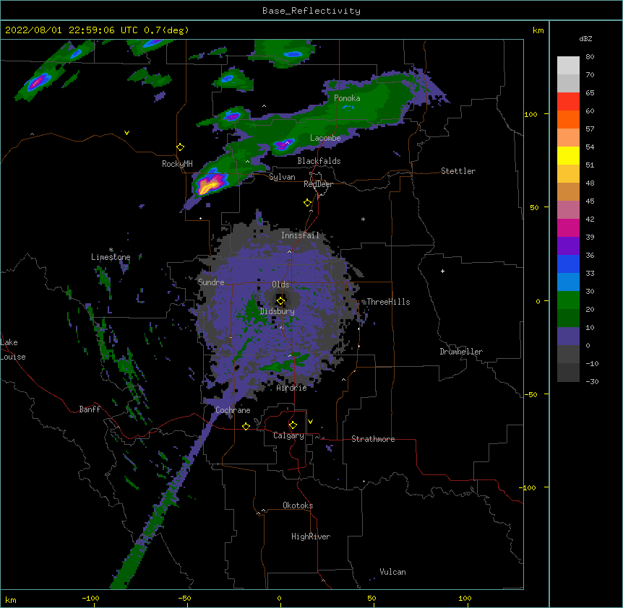The image size is (623, 608).
Task: Select the radar site diamond between Olds and Didsbury
Action: (280, 301)
